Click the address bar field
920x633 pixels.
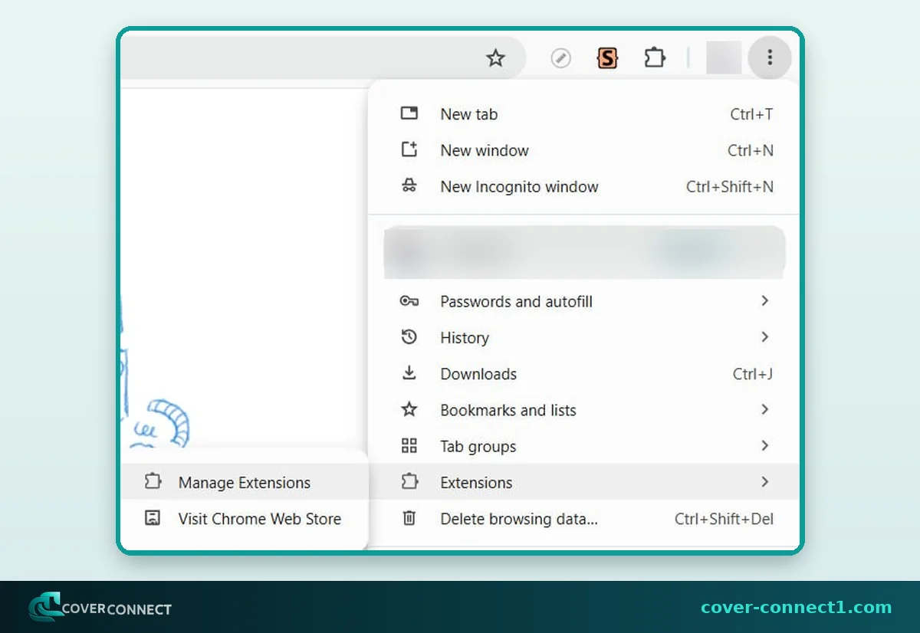tap(322, 58)
